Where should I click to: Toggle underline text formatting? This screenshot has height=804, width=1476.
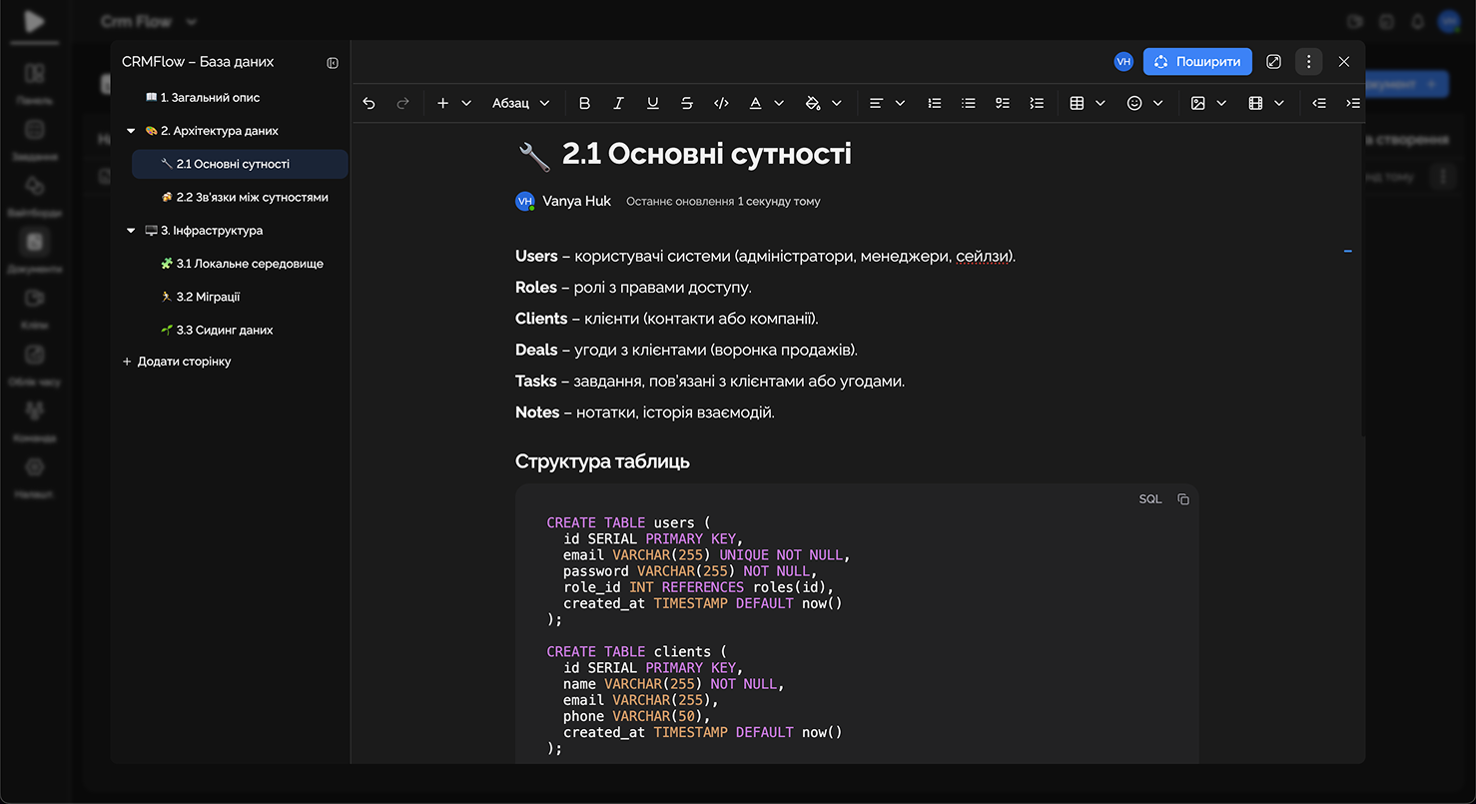tap(652, 103)
